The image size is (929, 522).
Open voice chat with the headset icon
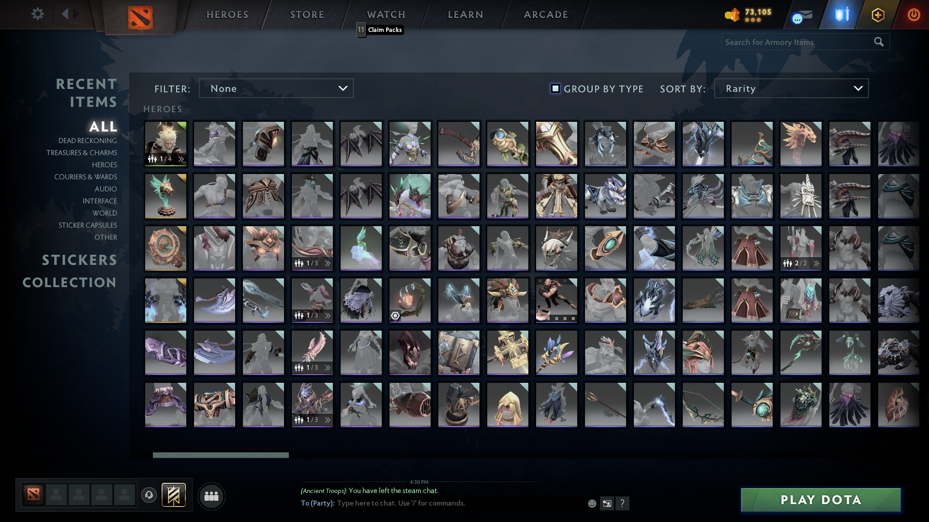(x=149, y=495)
